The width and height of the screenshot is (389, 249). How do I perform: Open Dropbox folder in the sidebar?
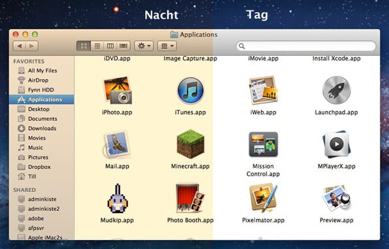tap(41, 167)
